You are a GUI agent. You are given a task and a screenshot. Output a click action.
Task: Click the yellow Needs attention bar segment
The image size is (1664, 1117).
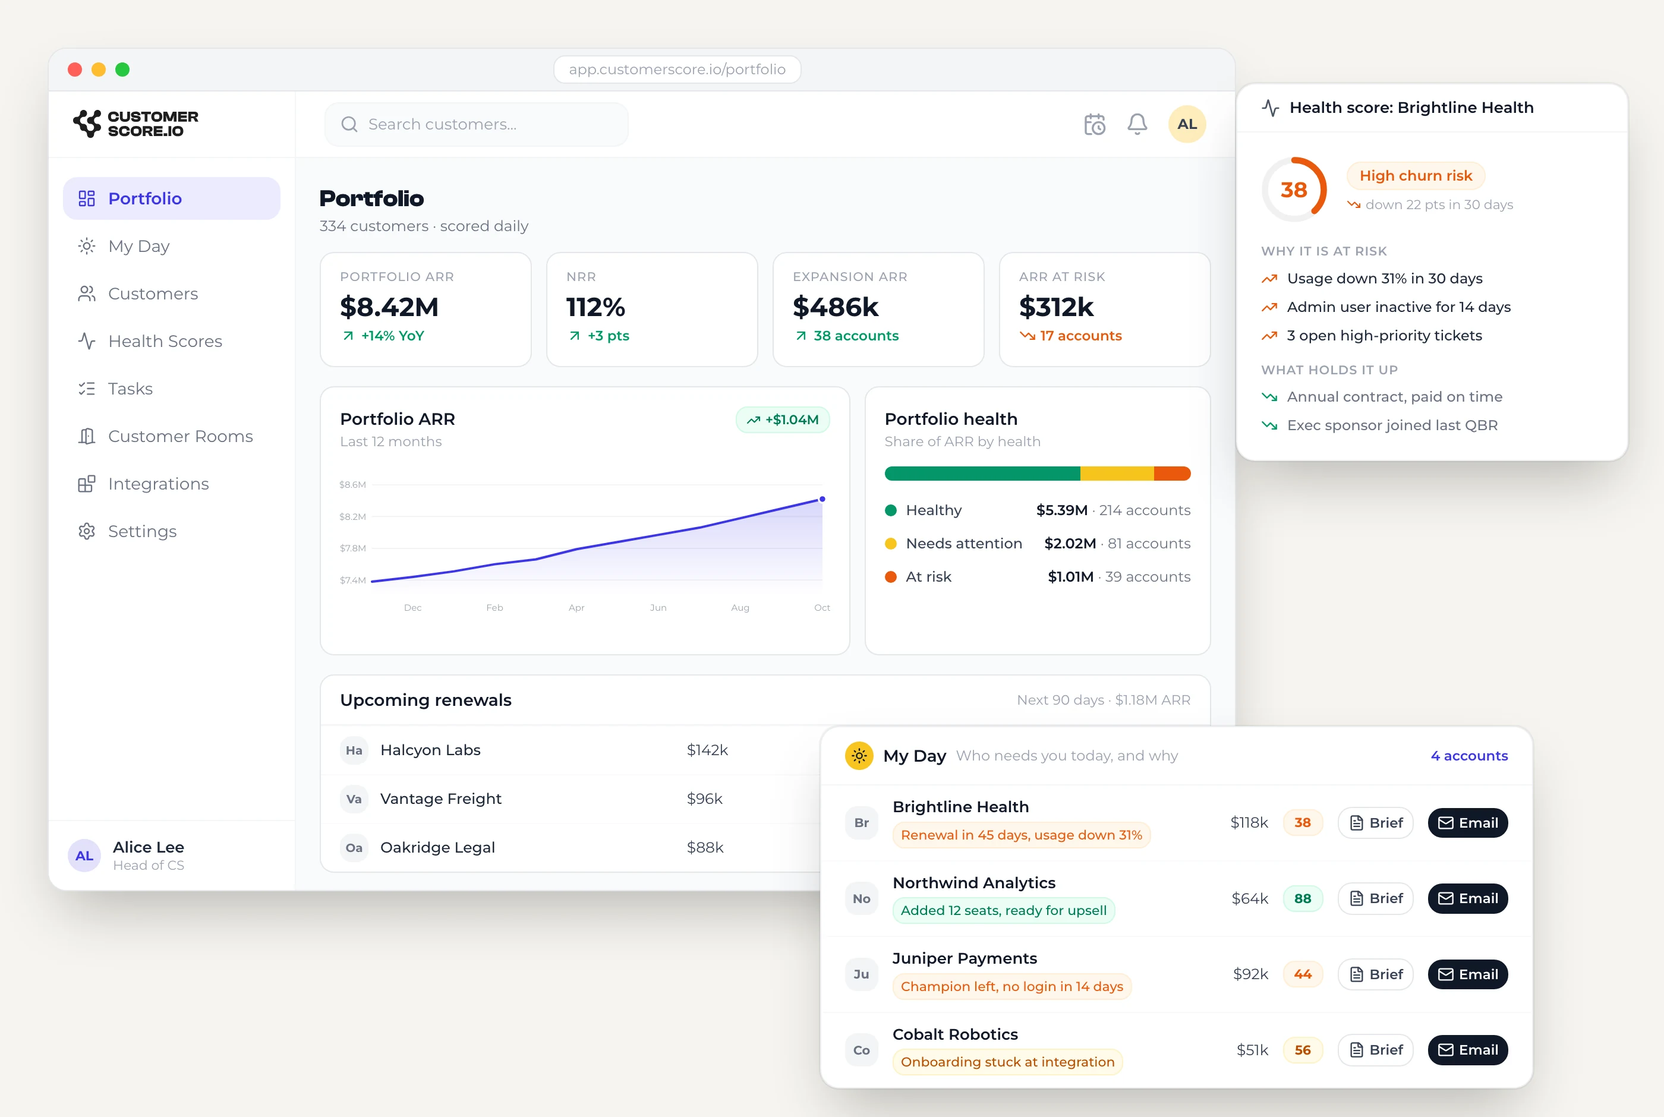[1117, 474]
